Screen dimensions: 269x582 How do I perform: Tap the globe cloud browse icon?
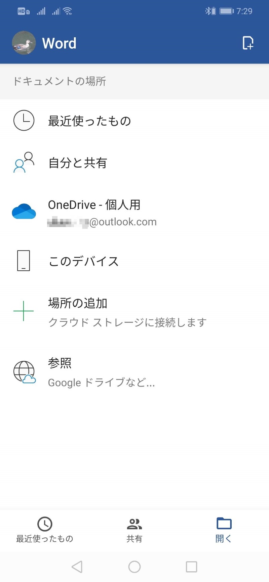24,372
